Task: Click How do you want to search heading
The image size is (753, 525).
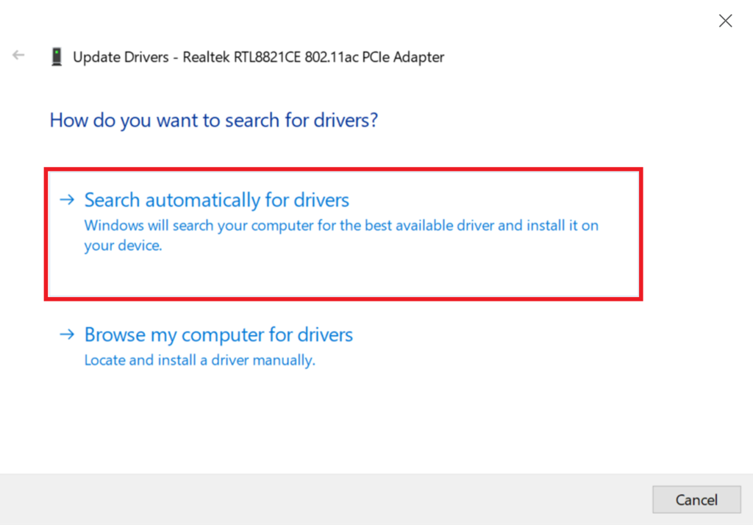Action: (x=213, y=120)
